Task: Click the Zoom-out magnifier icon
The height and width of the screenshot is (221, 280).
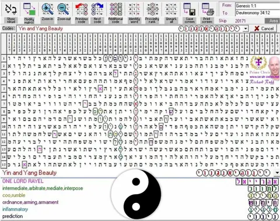Action: (x=64, y=9)
